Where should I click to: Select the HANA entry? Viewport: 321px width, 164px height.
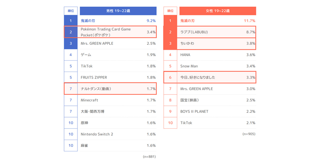tap(185, 55)
